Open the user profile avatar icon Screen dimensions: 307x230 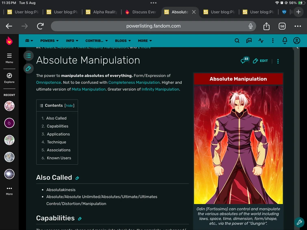tap(296, 41)
